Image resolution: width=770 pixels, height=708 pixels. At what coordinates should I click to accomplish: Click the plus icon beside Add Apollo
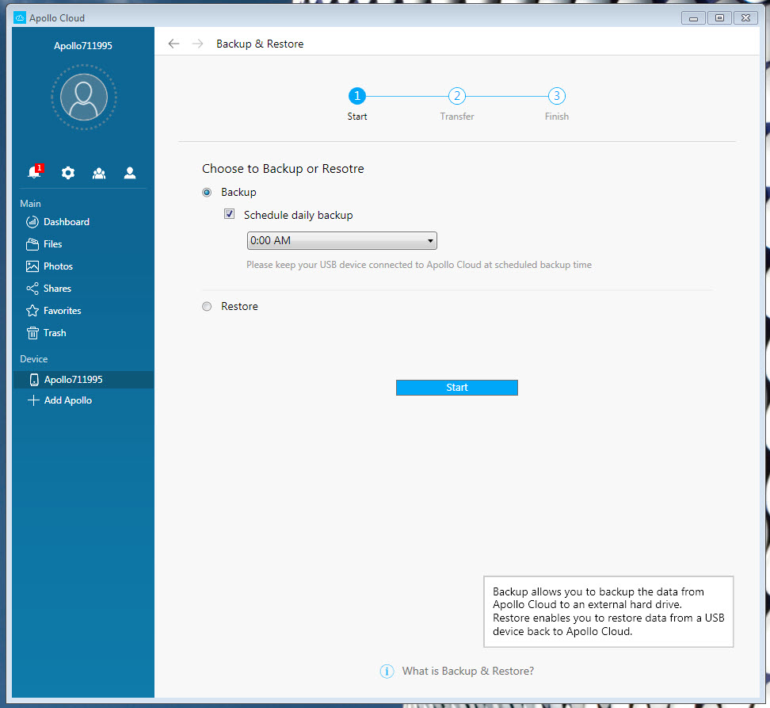(33, 400)
